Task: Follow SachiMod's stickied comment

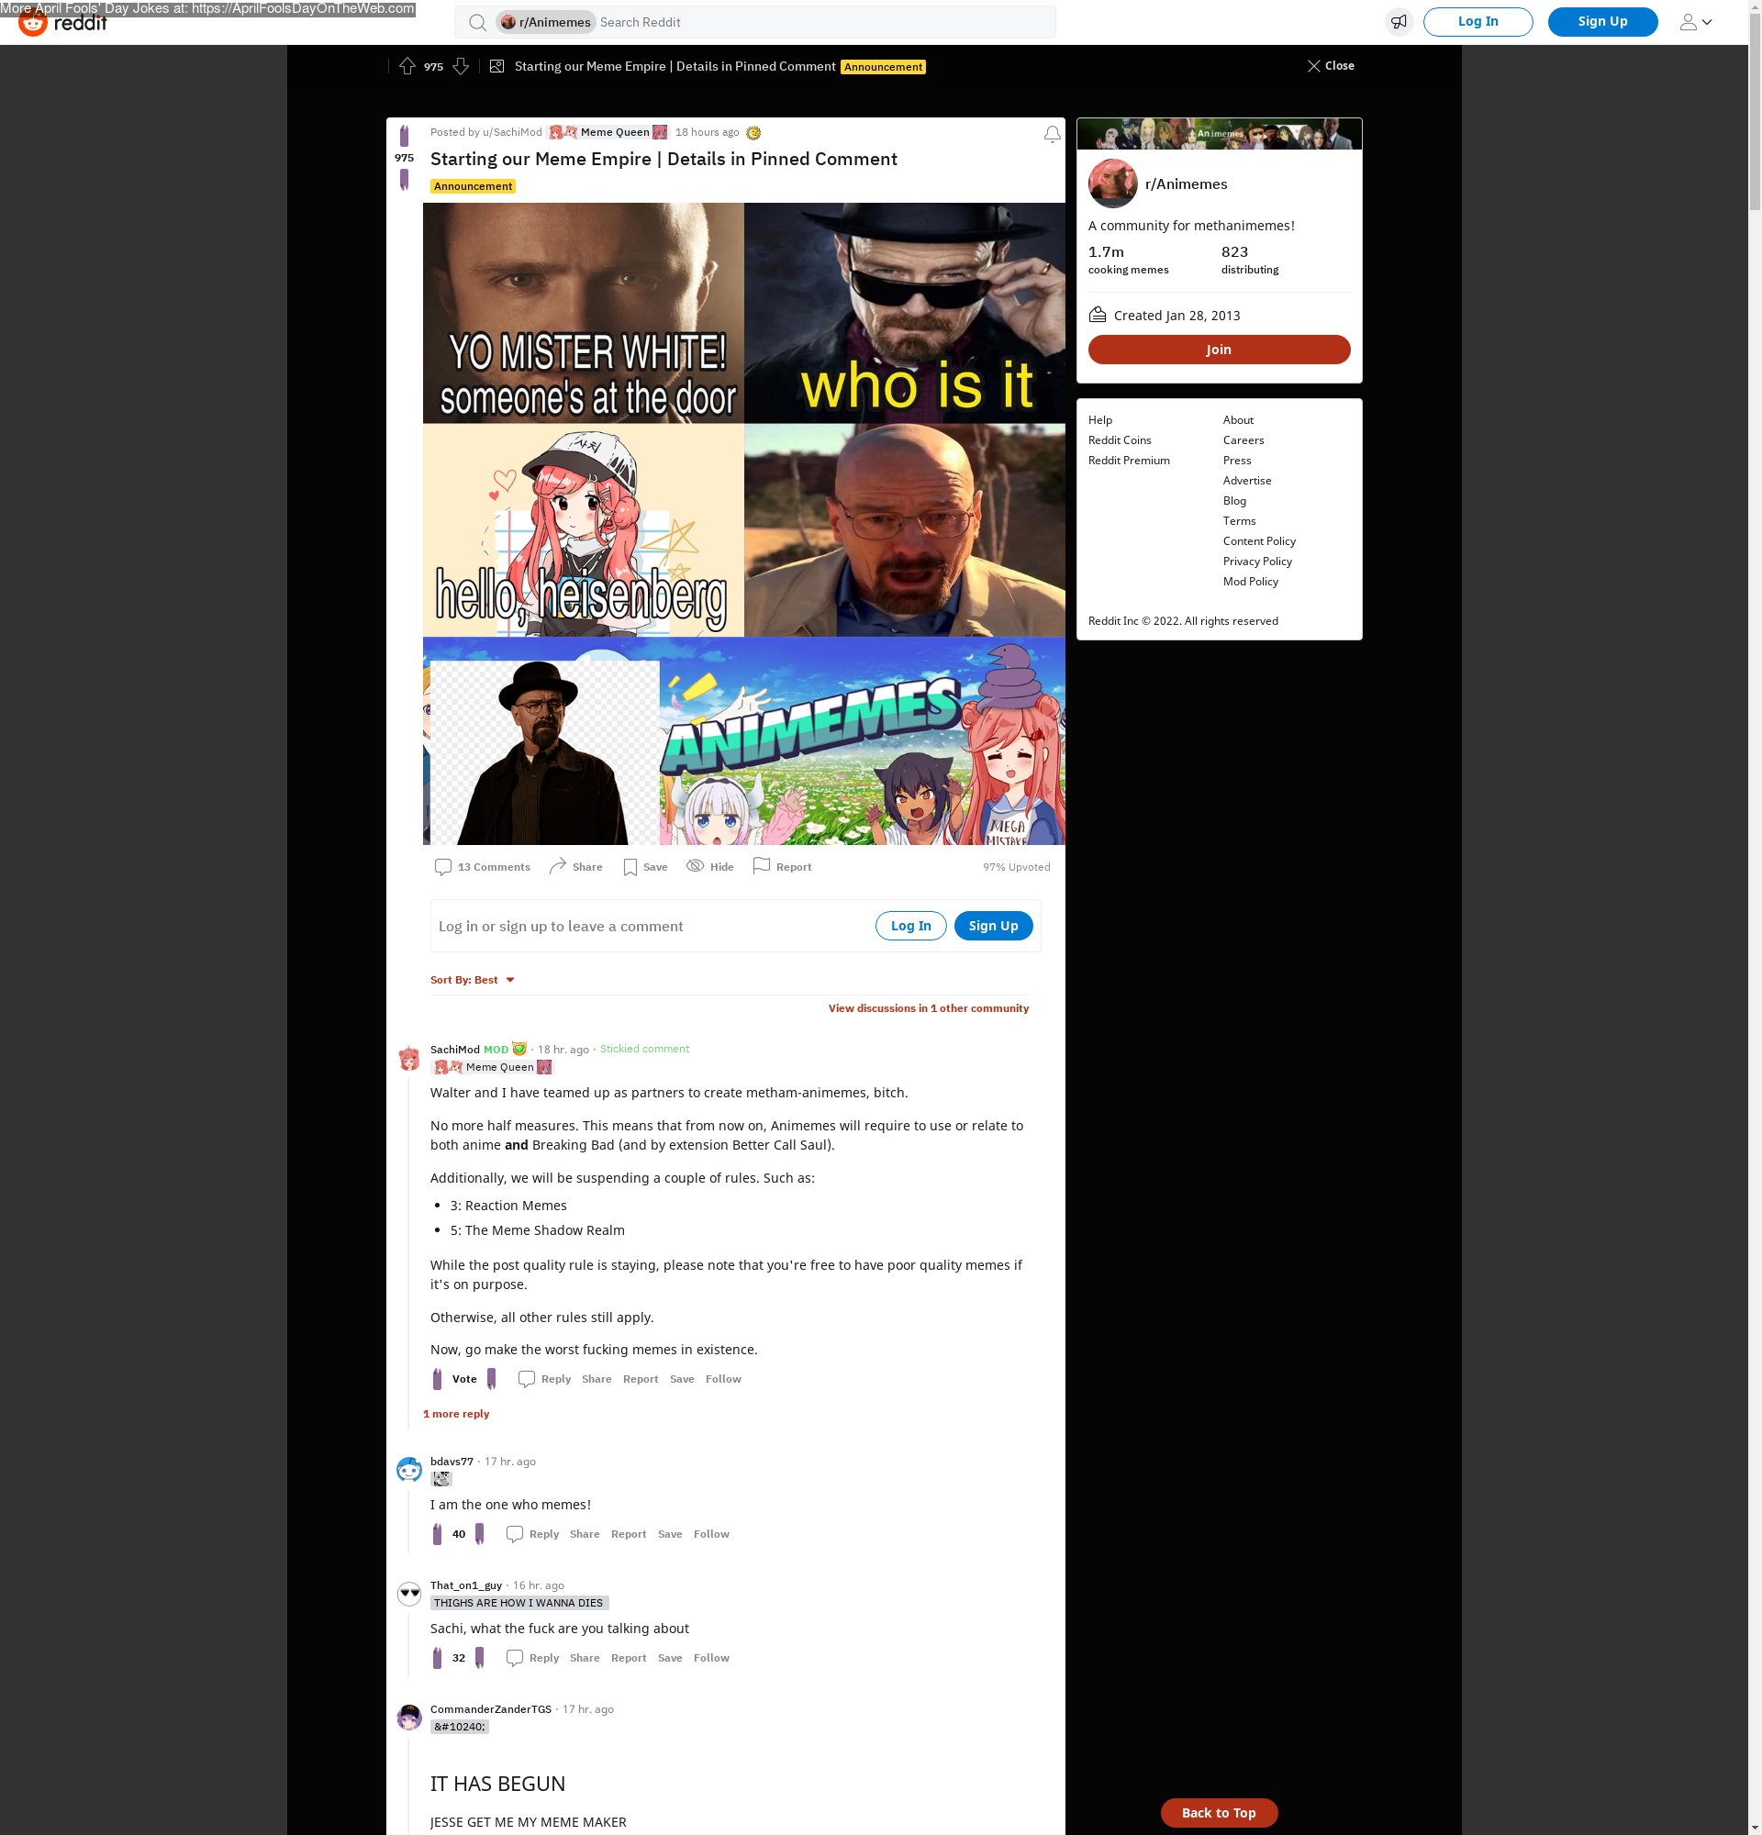Action: pyautogui.click(x=723, y=1379)
